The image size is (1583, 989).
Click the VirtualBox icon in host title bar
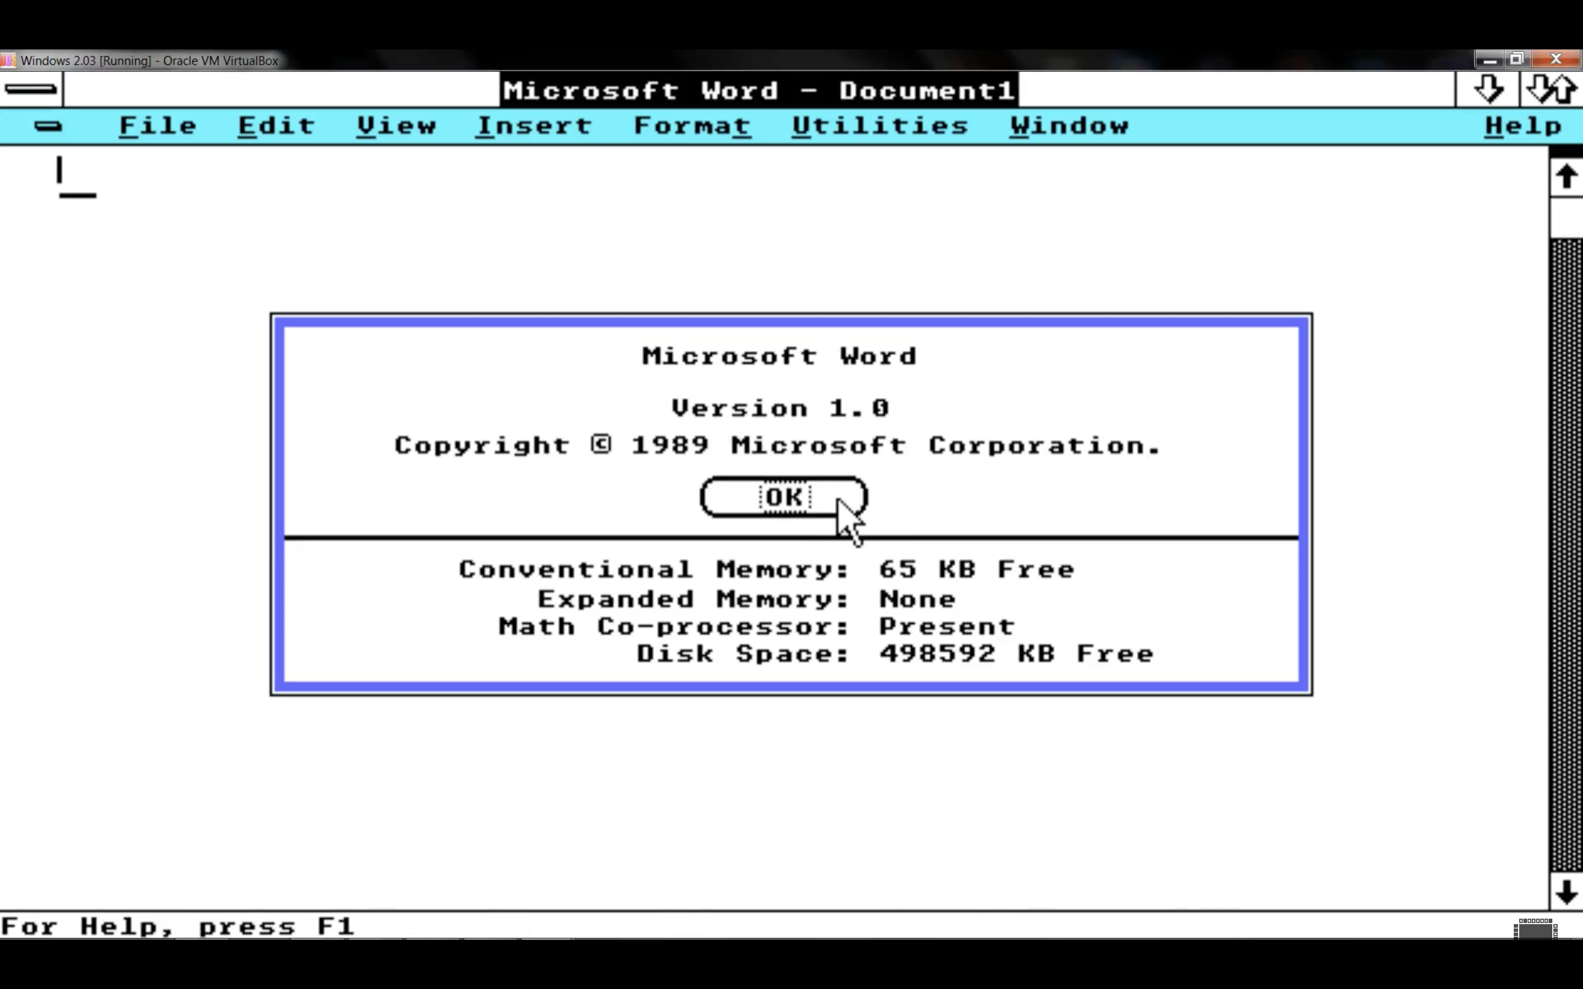pos(8,60)
